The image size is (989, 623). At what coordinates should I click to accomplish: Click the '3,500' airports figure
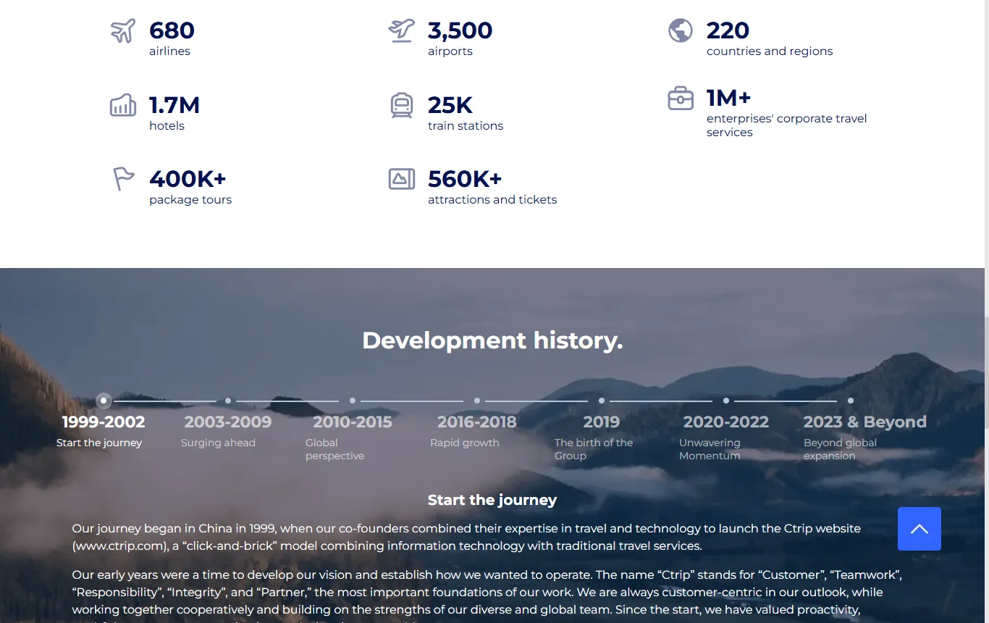460,30
